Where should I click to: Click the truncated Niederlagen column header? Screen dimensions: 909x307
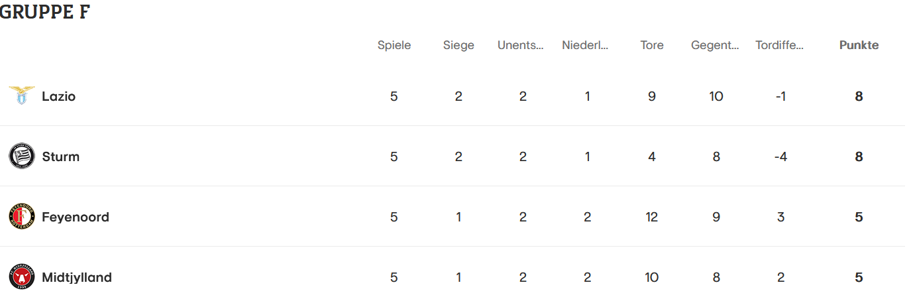click(585, 45)
